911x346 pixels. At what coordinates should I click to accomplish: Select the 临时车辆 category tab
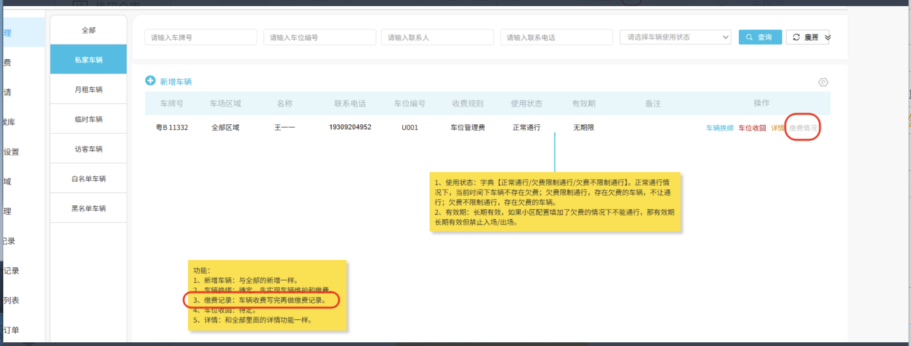point(88,119)
